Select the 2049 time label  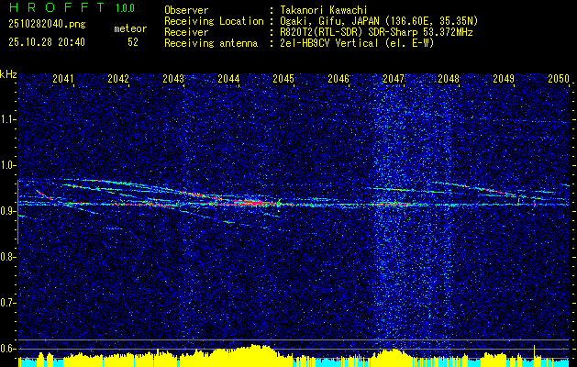coord(504,79)
